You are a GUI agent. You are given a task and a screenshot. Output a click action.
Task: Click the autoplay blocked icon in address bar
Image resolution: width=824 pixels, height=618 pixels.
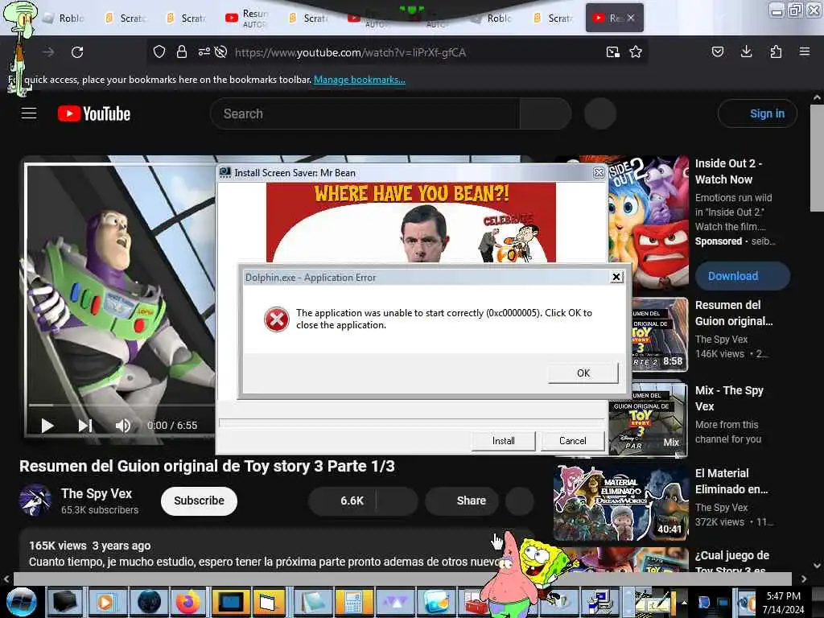click(x=221, y=51)
